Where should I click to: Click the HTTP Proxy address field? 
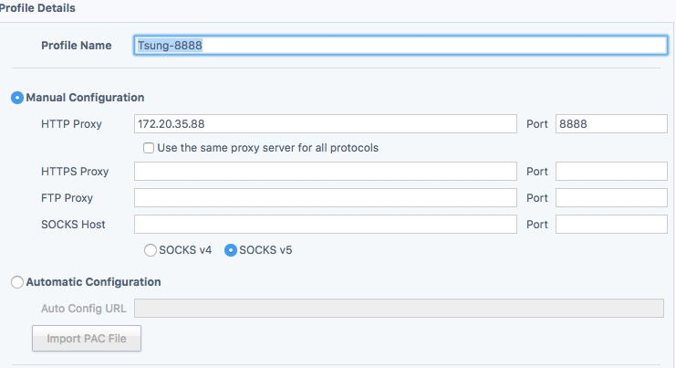point(325,123)
